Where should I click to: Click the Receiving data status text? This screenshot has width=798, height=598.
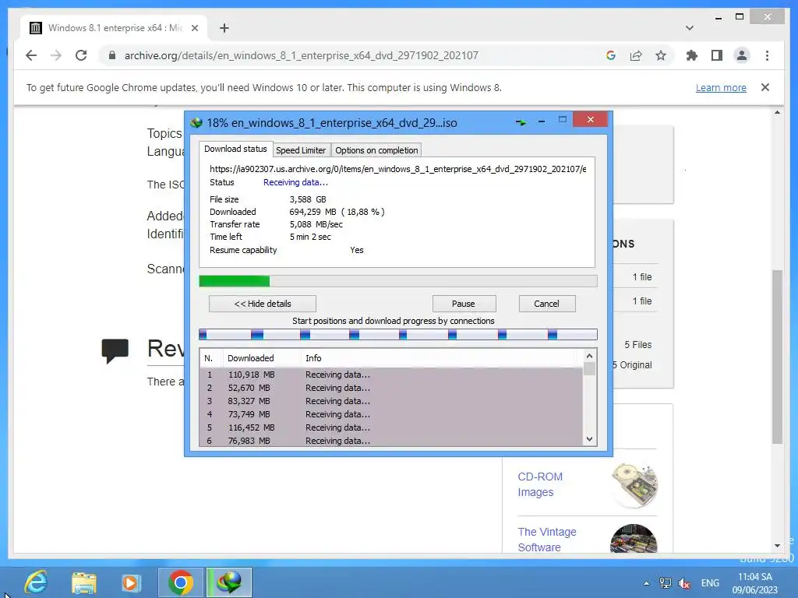pyautogui.click(x=295, y=182)
